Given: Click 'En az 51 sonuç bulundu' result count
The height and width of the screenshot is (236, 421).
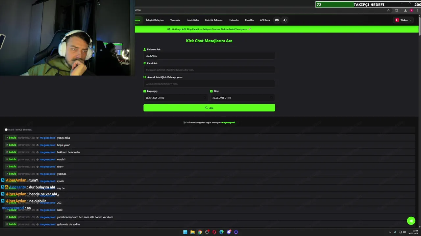Looking at the screenshot, I should [19, 130].
